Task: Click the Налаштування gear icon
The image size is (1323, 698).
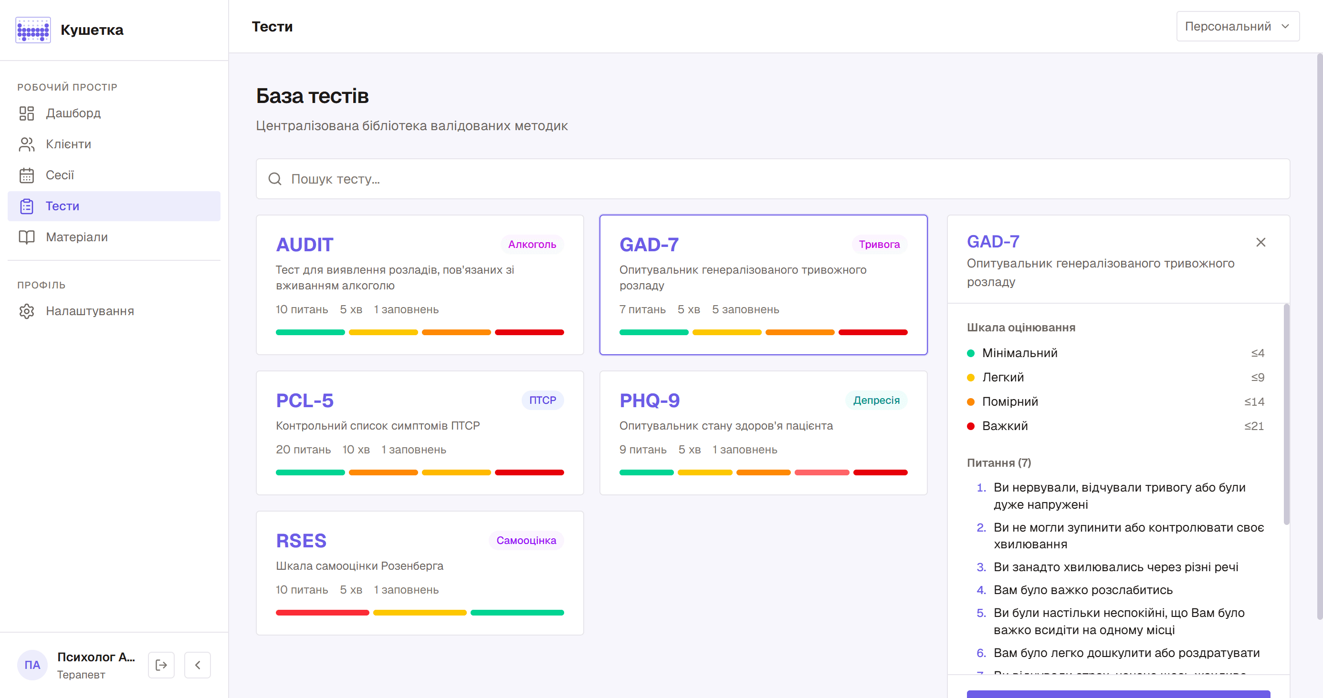Action: tap(27, 311)
